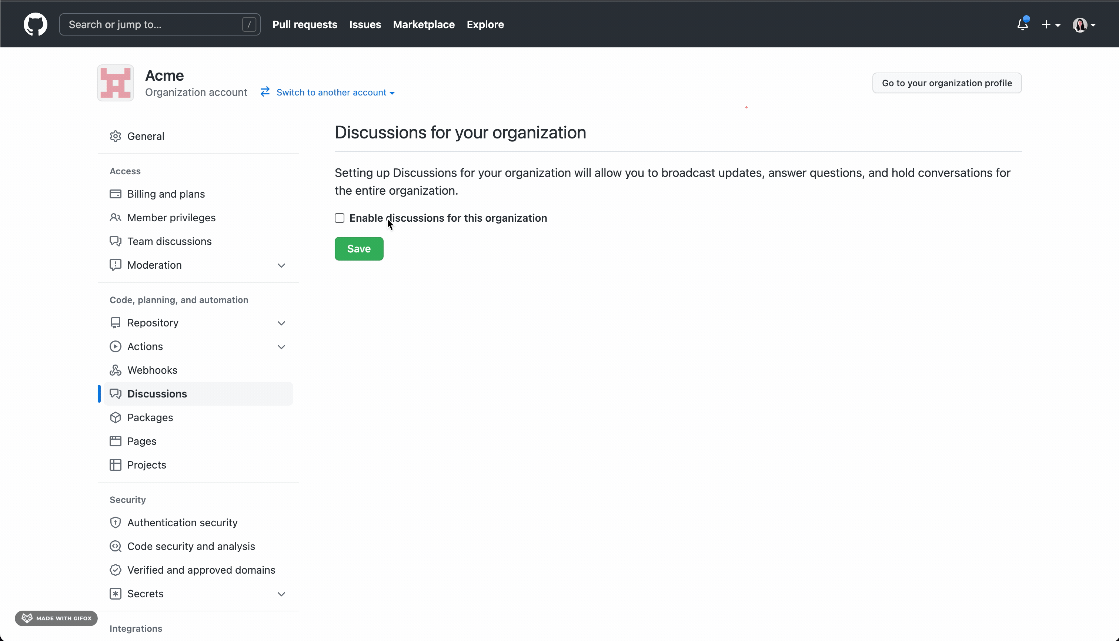
Task: Click the Team discussions icon
Action: click(x=115, y=241)
